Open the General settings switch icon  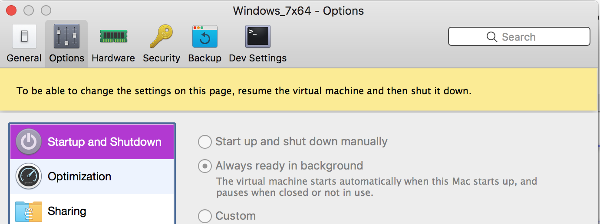coord(24,36)
